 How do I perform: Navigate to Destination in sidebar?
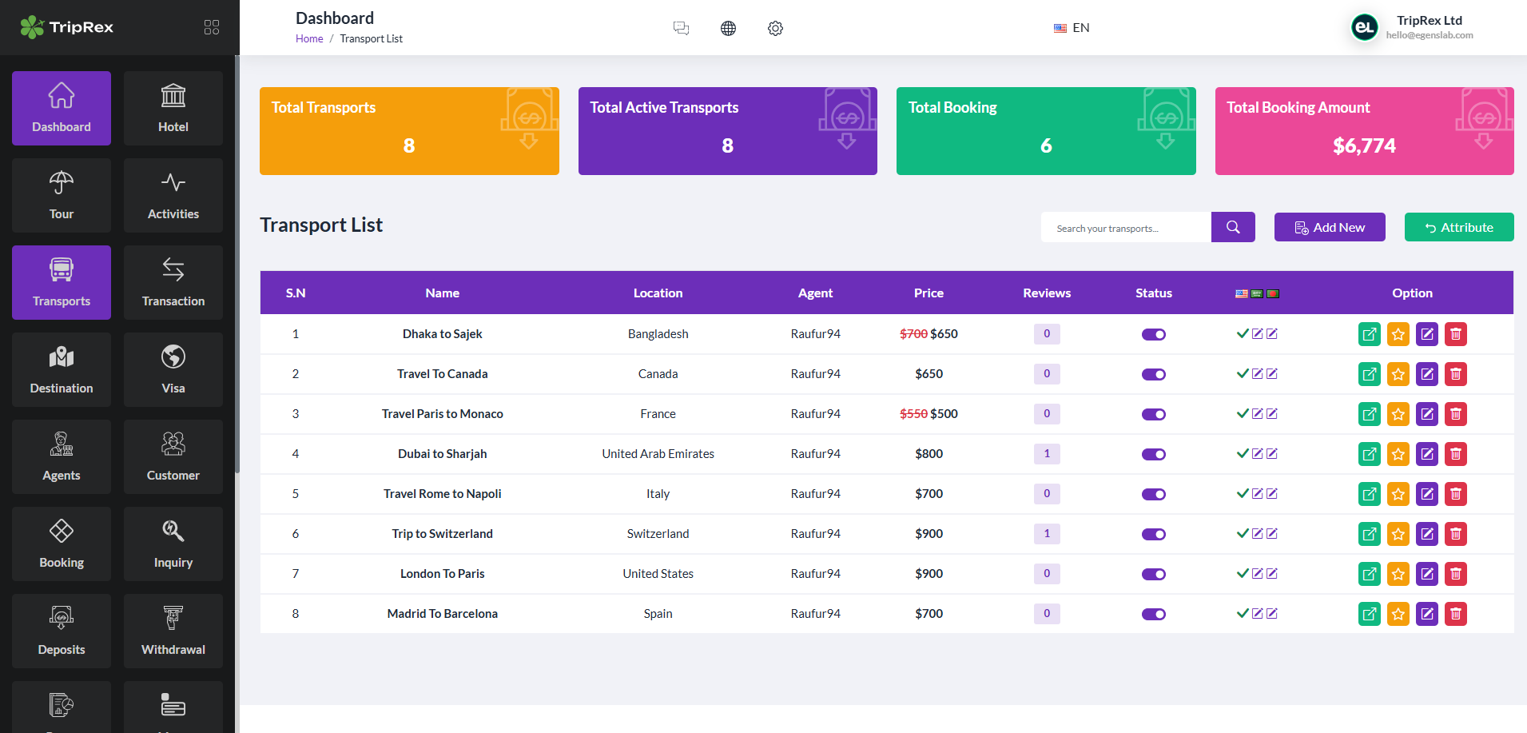[62, 369]
